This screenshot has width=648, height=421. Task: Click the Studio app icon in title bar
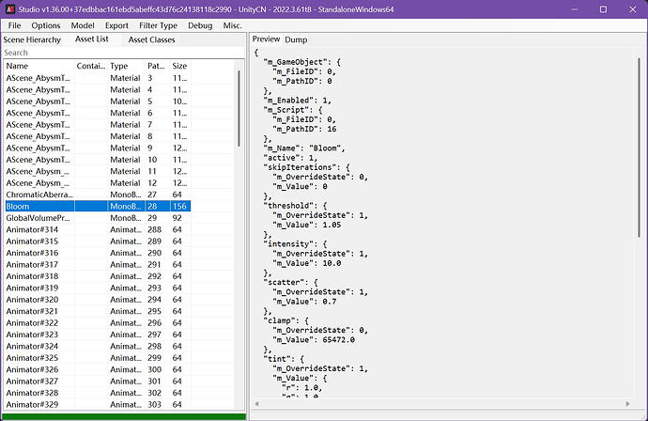coord(11,8)
